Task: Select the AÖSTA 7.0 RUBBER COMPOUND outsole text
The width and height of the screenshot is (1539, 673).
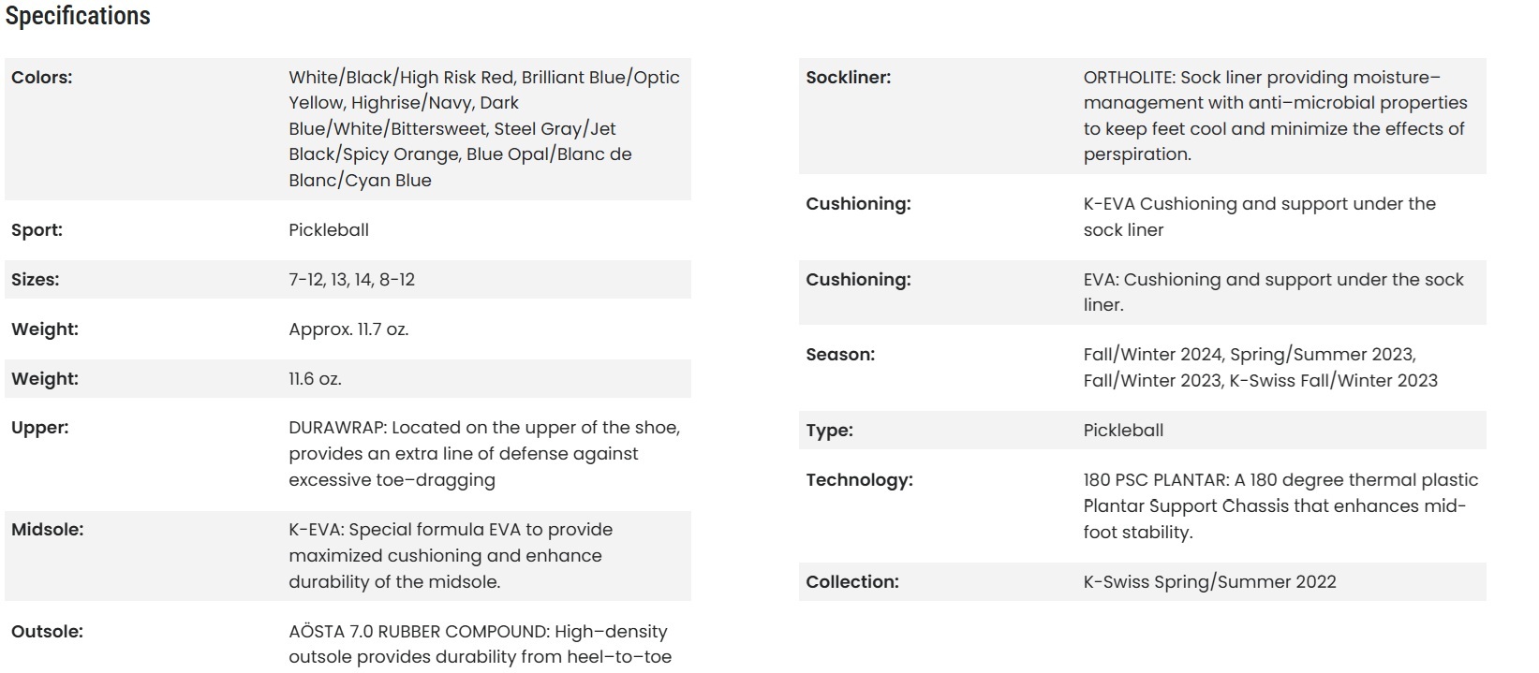Action: click(480, 644)
